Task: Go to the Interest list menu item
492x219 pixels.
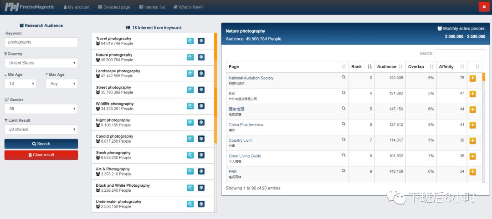Action: tap(153, 7)
